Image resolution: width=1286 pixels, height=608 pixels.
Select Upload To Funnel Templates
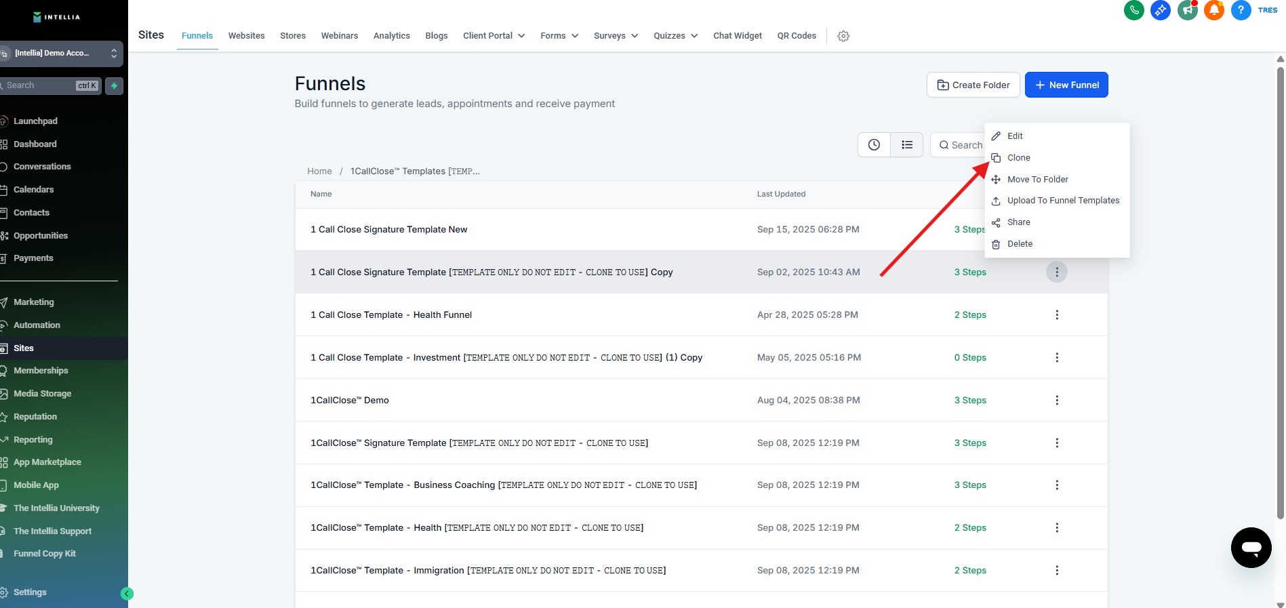[x=1057, y=201]
